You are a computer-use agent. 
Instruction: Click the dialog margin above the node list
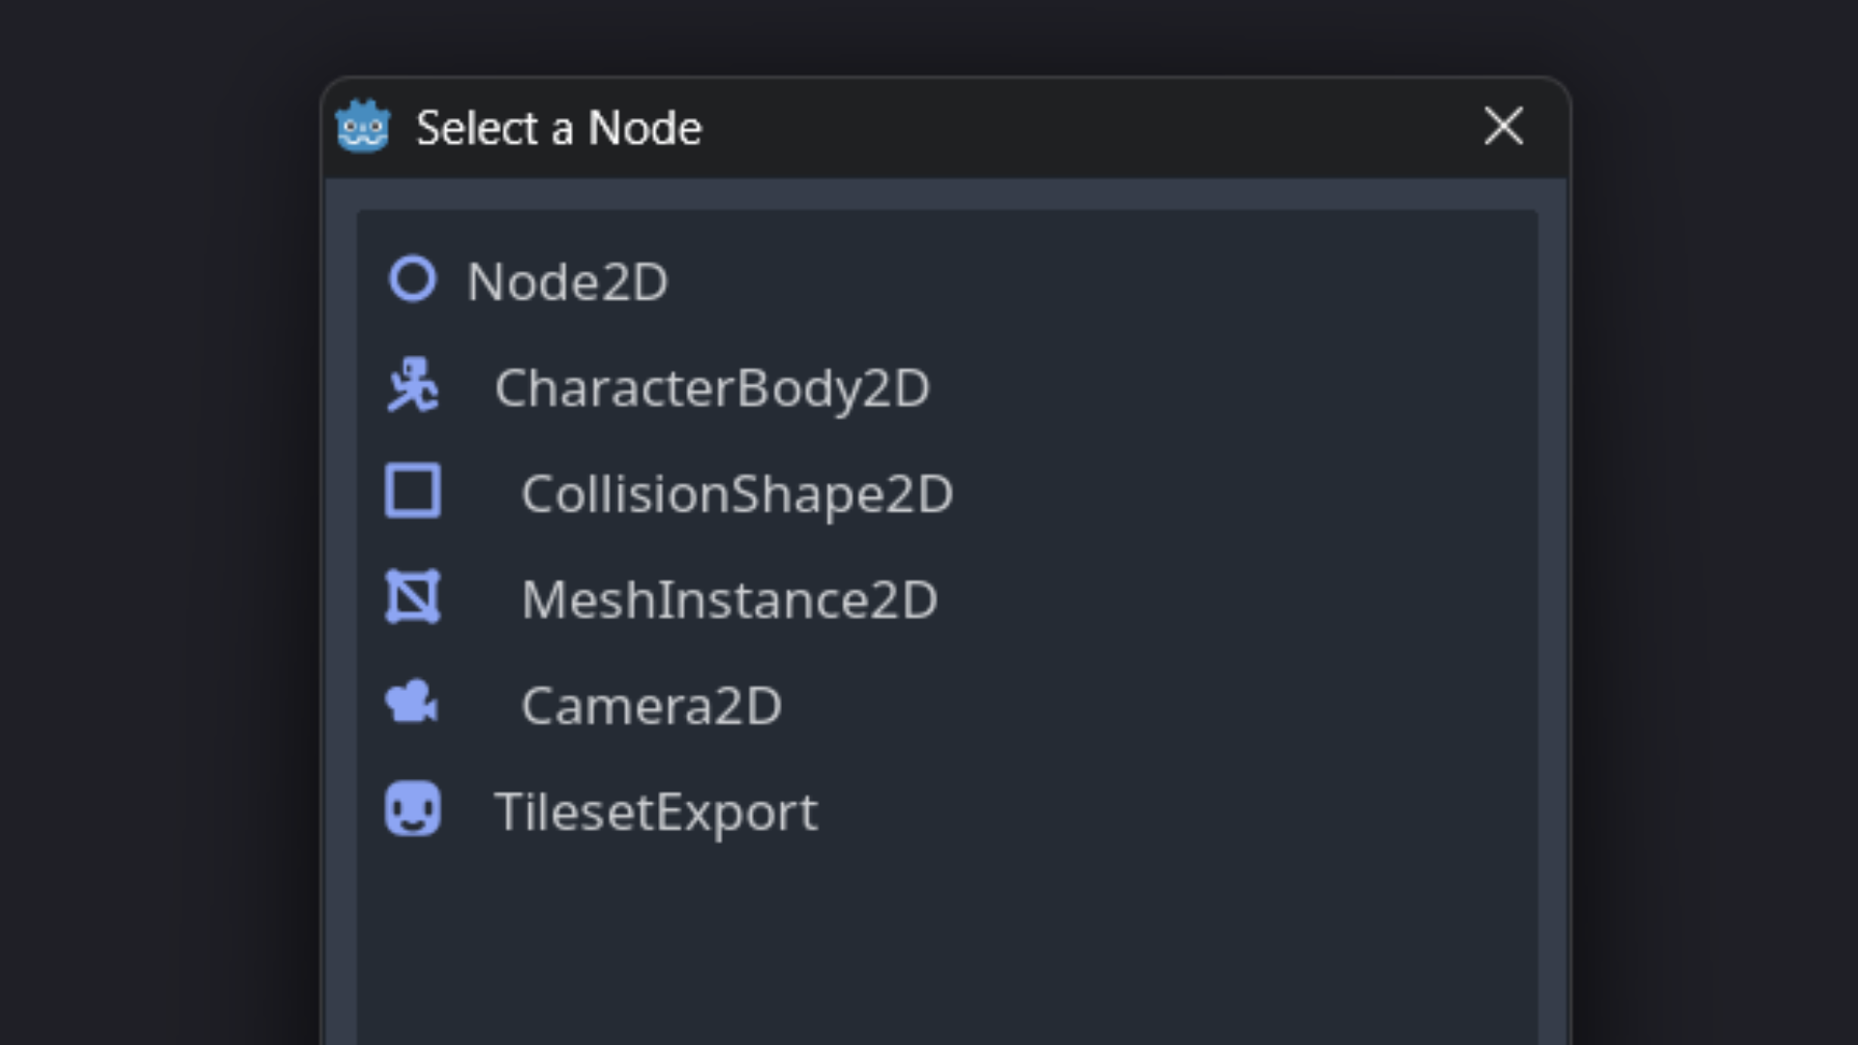coord(946,194)
